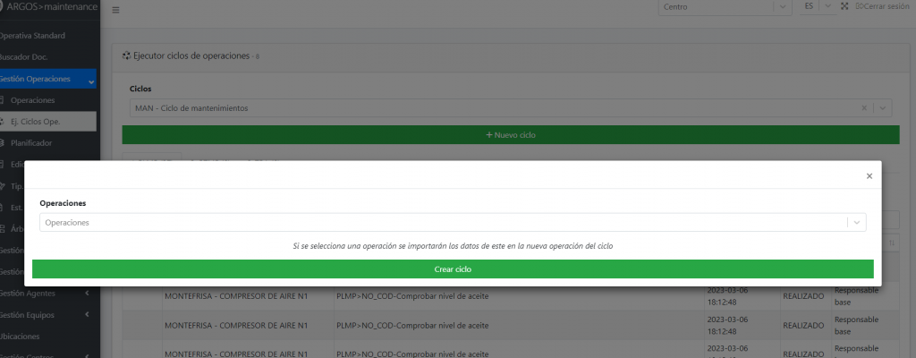Open the Centro selector dropdown

[x=783, y=7]
